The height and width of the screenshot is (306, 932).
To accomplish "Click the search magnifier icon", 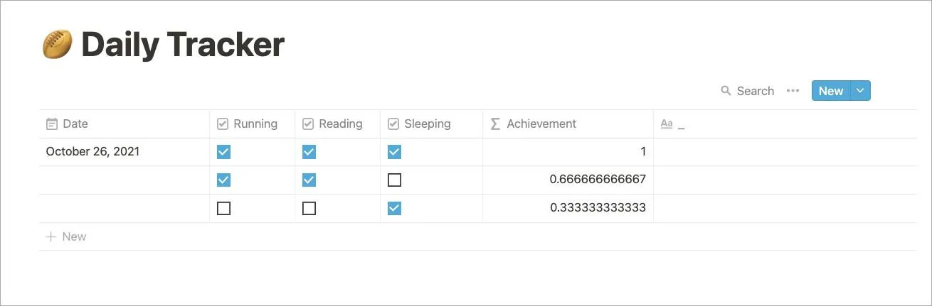I will pos(726,91).
